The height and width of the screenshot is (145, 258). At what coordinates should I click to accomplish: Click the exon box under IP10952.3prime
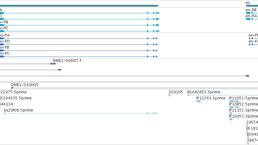click(x=230, y=119)
